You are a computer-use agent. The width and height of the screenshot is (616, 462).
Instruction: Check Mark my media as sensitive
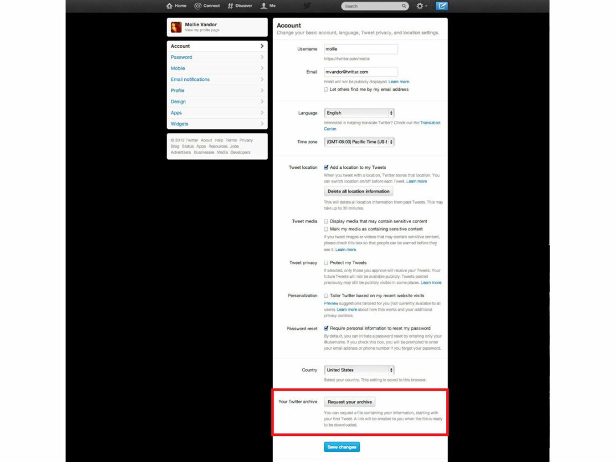coord(326,229)
